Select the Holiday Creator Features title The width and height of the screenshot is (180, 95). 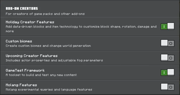(30, 22)
